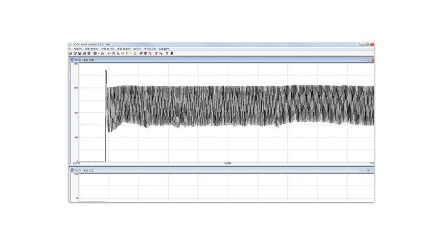Click the last dark toolbar icon after the bulb

click(x=172, y=53)
